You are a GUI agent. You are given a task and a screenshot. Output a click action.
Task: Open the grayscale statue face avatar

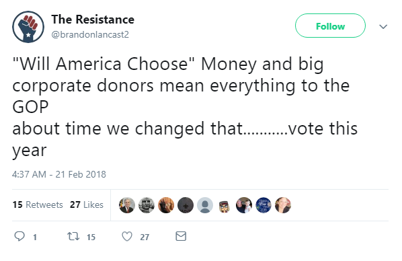point(147,205)
